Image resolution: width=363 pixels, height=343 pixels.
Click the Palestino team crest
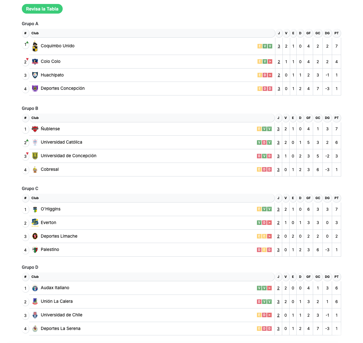(x=35, y=250)
